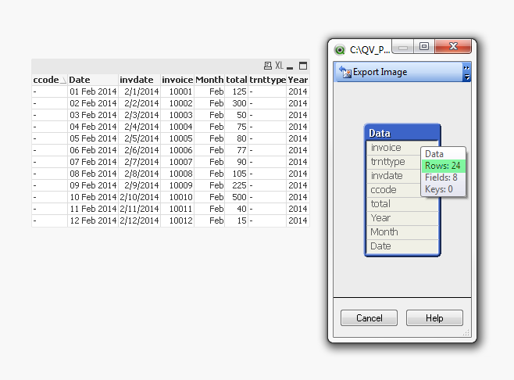Viewport: 514px width, 380px height.
Task: Select the Month field in Data table
Action: pos(402,232)
